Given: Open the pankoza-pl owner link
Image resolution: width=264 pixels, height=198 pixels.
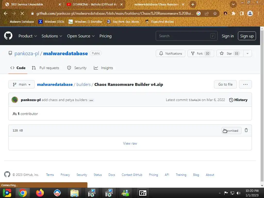Looking at the screenshot, I should 27,53.
